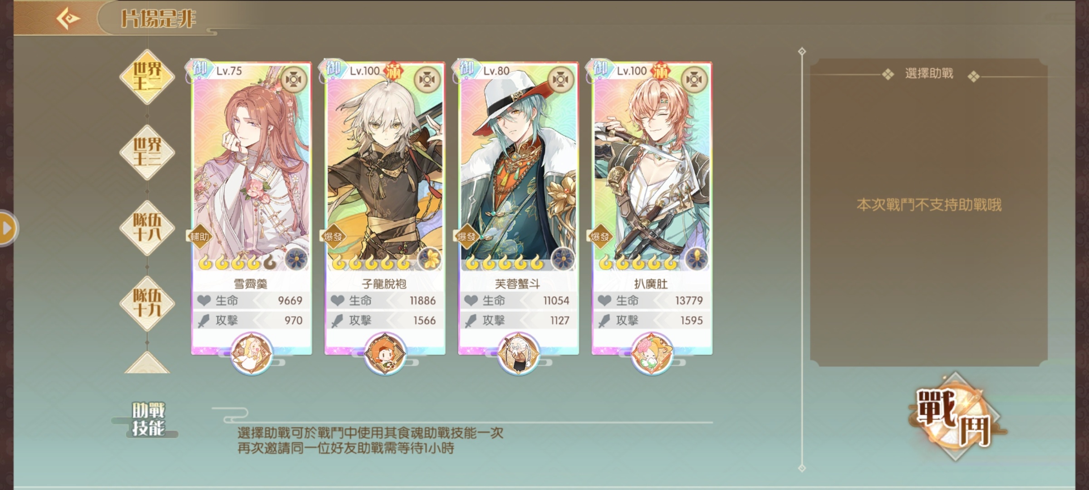Open detail icon on 扒廣肚 card

(x=694, y=80)
